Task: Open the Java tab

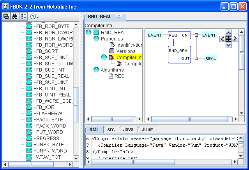Action: (128, 130)
